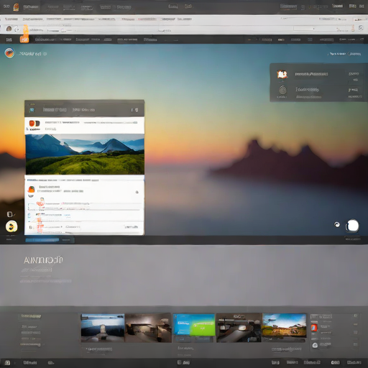Select the orange-white icon in top-right notification panel
This screenshot has width=368, height=368.
282,74
